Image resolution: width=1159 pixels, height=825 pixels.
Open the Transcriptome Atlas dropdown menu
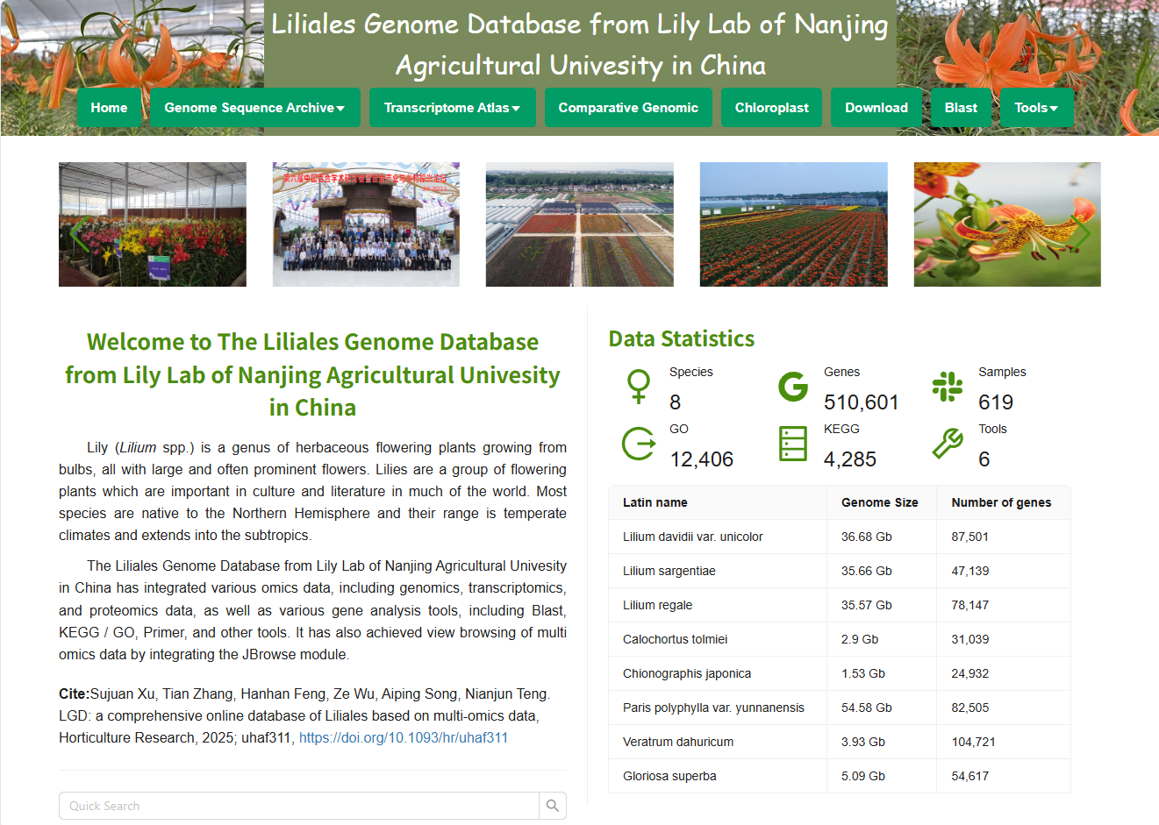[x=452, y=108]
